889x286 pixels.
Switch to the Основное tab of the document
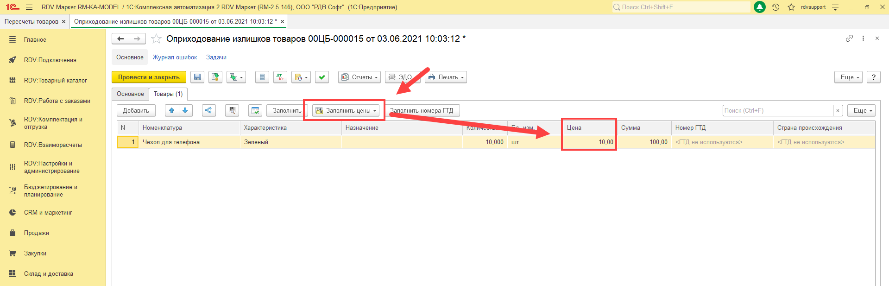click(x=130, y=94)
